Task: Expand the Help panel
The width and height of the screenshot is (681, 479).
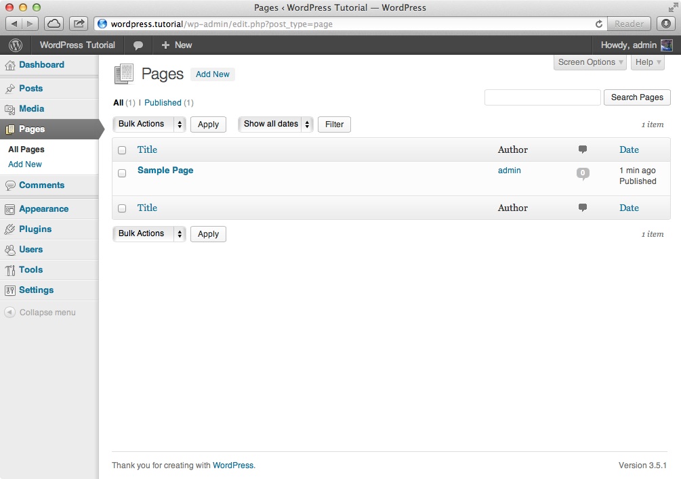Action: pyautogui.click(x=648, y=62)
